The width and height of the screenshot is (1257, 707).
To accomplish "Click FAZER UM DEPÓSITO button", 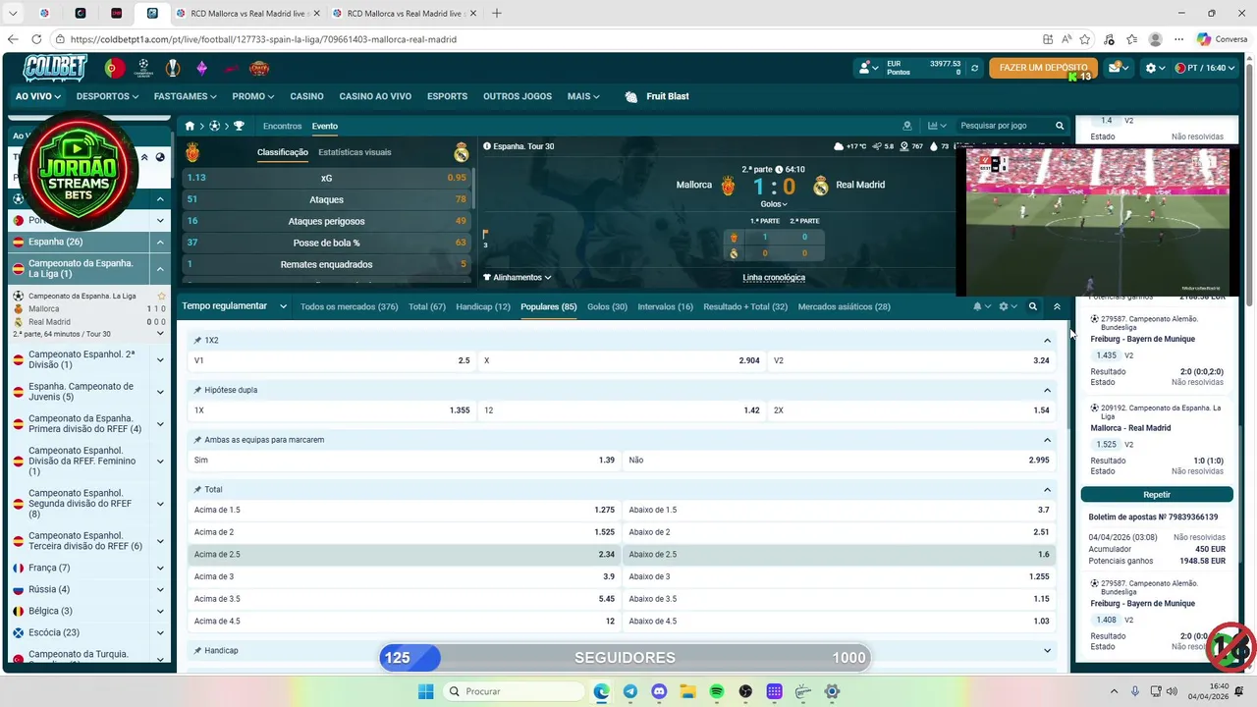I will click(x=1043, y=68).
